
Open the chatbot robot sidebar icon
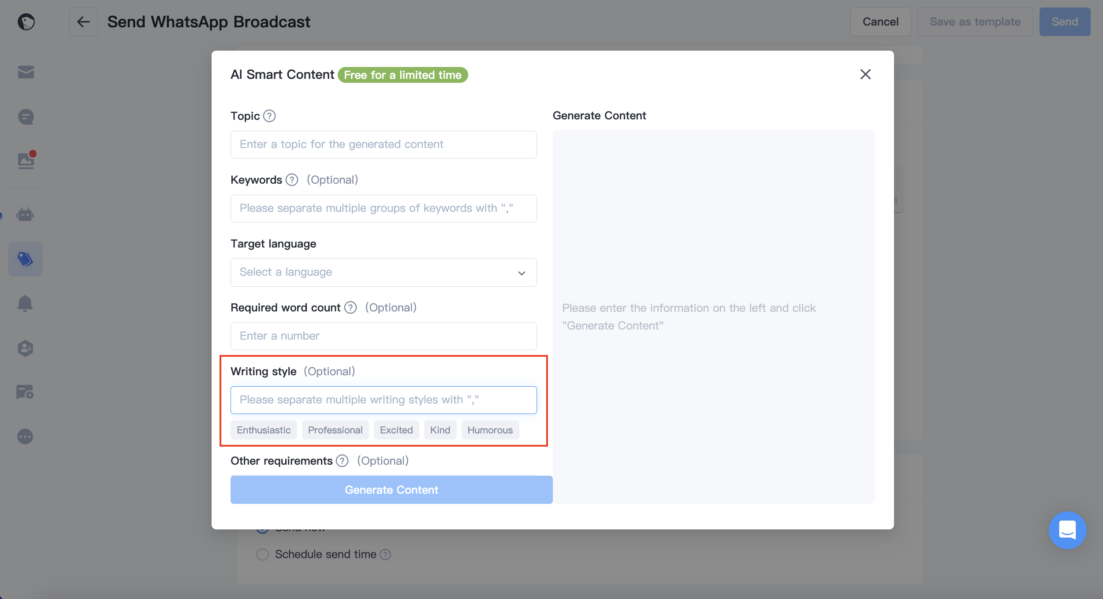(x=25, y=214)
